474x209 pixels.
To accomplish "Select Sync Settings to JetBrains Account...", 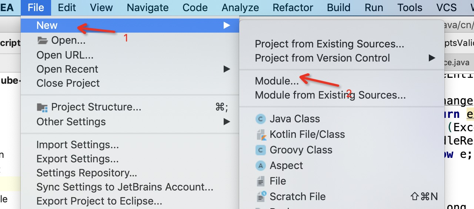I will 124,187.
